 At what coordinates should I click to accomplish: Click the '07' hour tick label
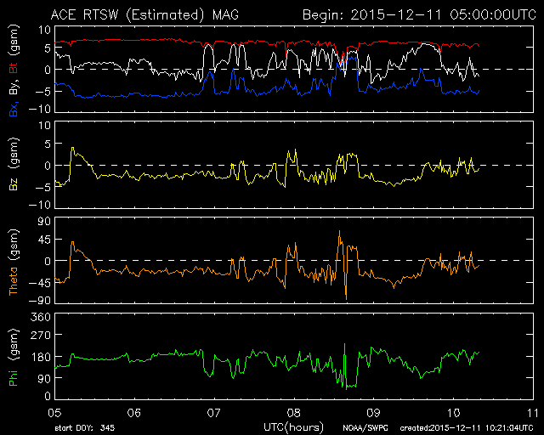click(x=213, y=413)
